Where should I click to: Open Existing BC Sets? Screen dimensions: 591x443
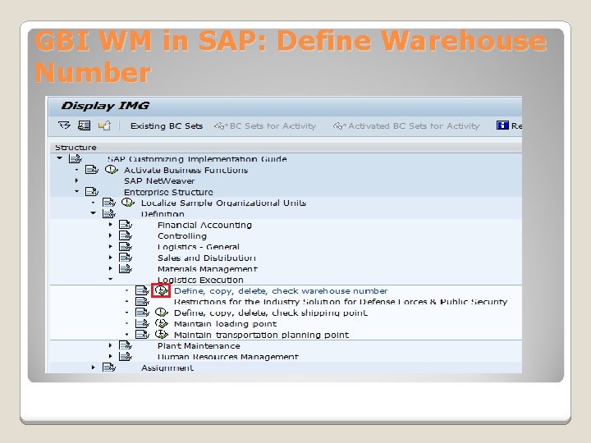pyautogui.click(x=167, y=126)
